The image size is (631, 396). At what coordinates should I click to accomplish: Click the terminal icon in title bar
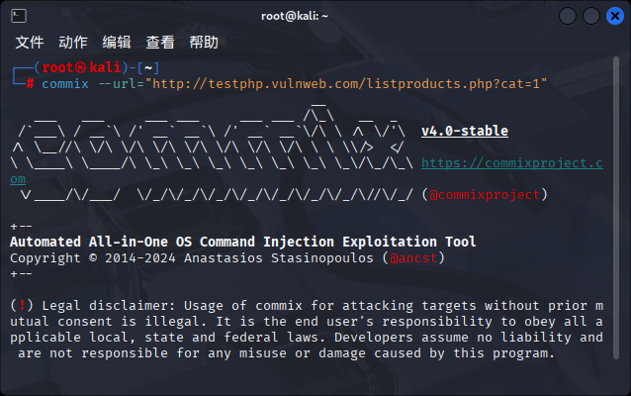coord(19,16)
